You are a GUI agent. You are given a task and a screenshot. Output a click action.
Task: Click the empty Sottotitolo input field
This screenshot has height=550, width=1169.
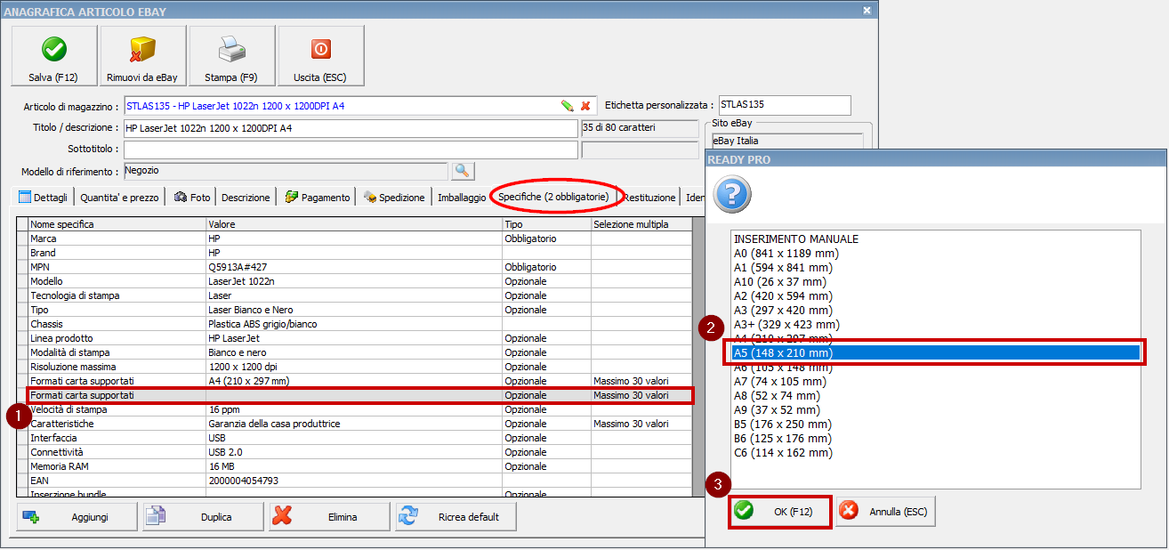(x=351, y=150)
